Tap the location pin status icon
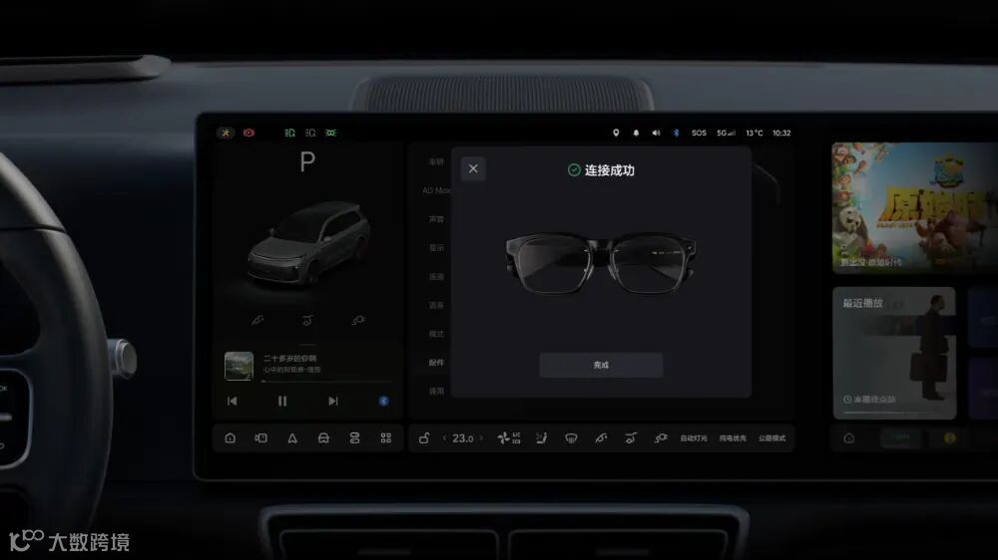The width and height of the screenshot is (998, 560). click(616, 133)
